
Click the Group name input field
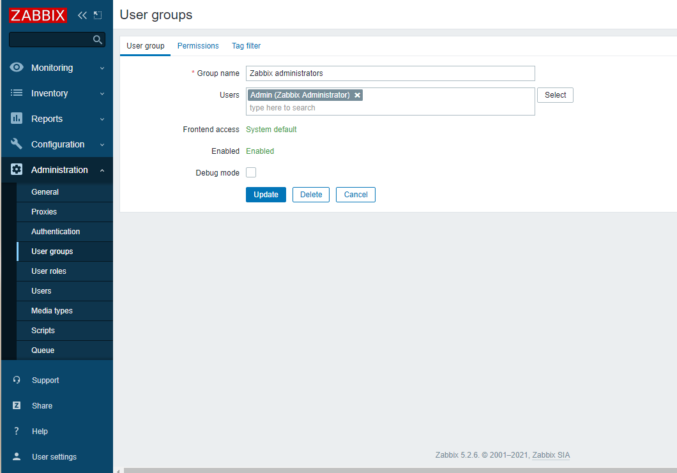[x=390, y=73]
